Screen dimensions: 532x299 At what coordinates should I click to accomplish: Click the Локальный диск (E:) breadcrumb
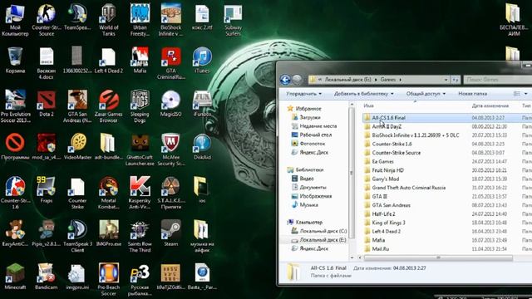pyautogui.click(x=347, y=80)
